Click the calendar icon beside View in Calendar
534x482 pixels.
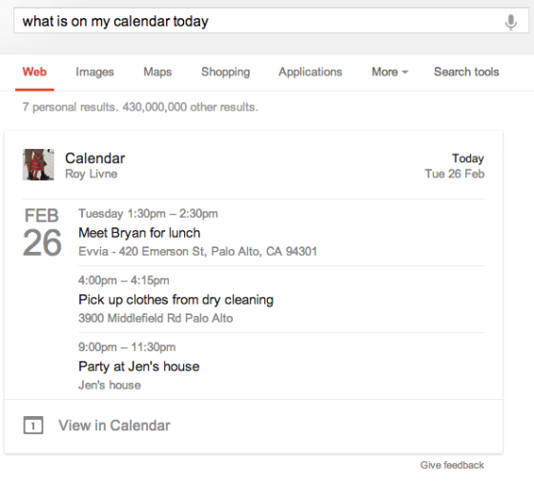(33, 426)
